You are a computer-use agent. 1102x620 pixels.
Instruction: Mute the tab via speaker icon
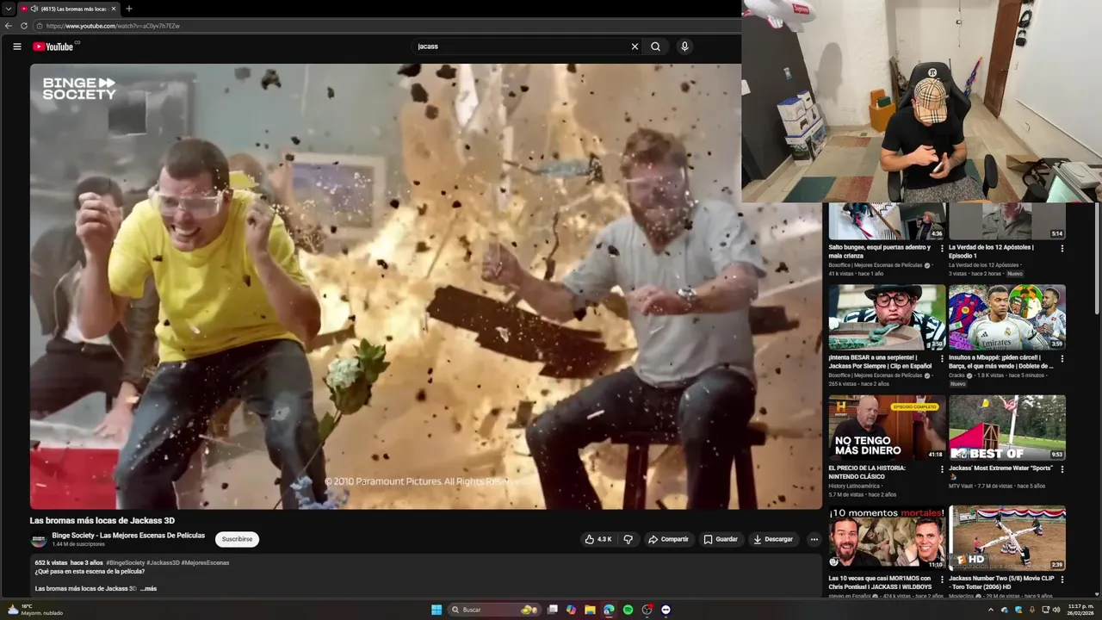point(34,9)
